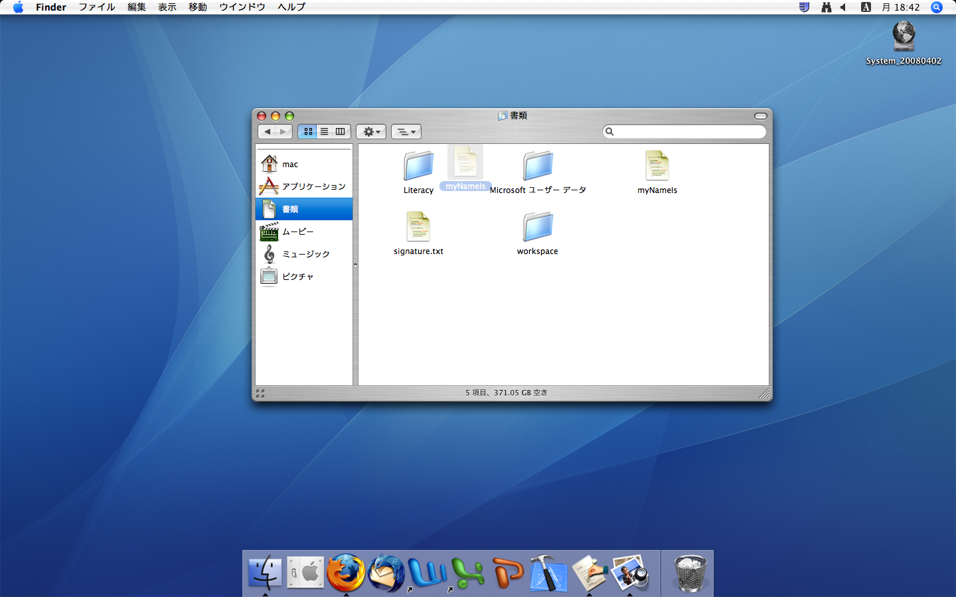Launch Thunderbird from the Dock

point(386,572)
